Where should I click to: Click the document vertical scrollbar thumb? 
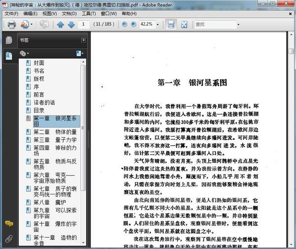click(x=291, y=51)
